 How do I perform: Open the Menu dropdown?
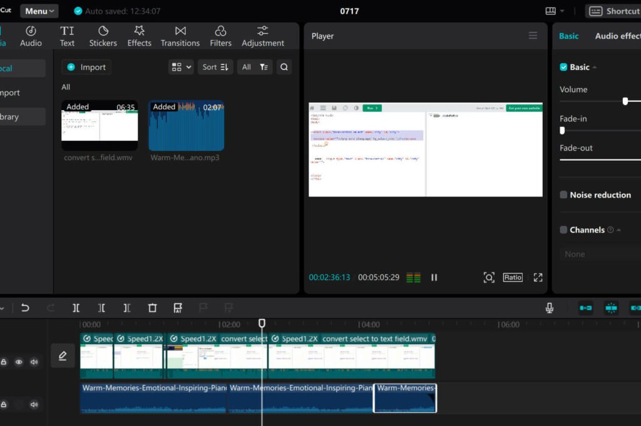[x=39, y=10]
